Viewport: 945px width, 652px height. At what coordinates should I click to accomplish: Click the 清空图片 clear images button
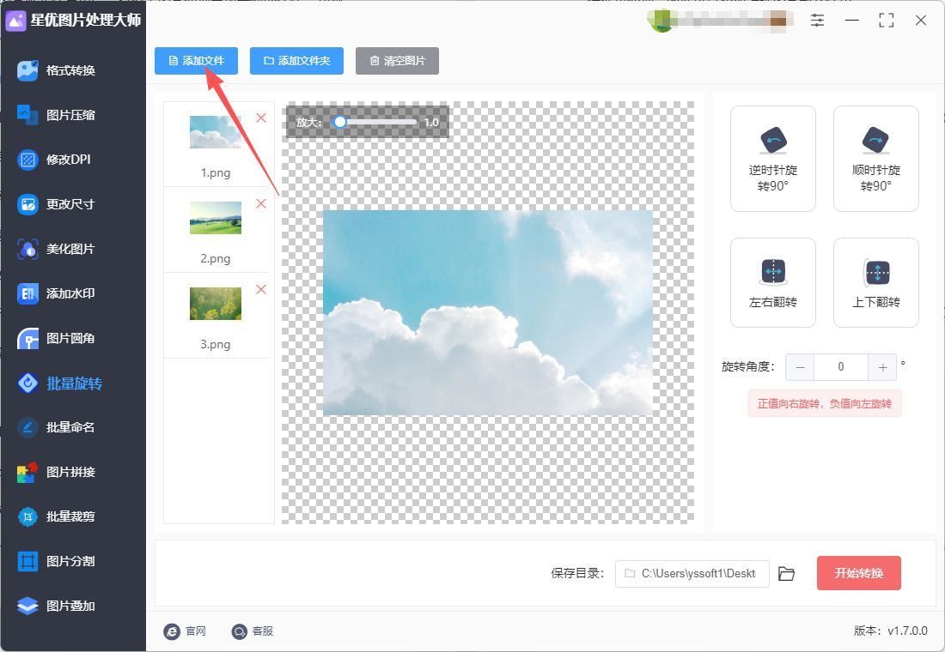[397, 61]
